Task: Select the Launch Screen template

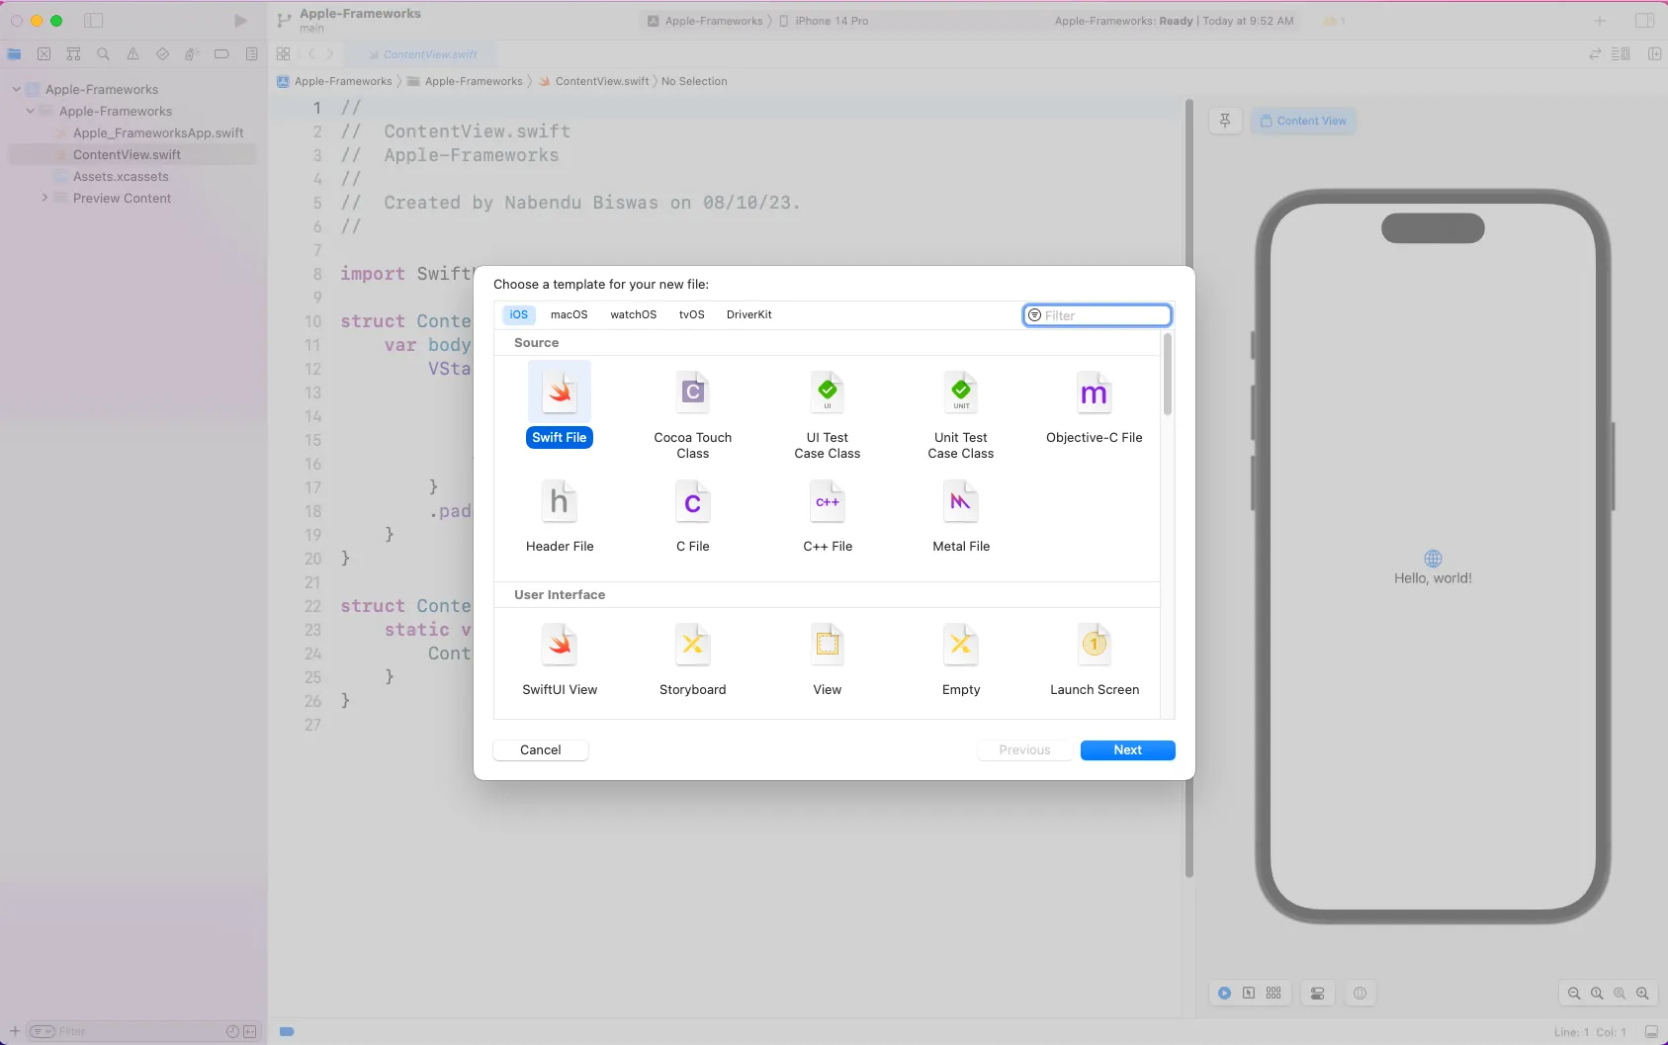Action: (1095, 658)
